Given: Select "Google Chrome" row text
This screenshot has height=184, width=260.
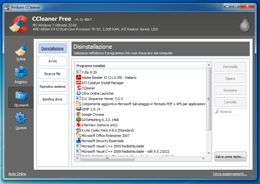Looking at the screenshot, I should 93,114.
